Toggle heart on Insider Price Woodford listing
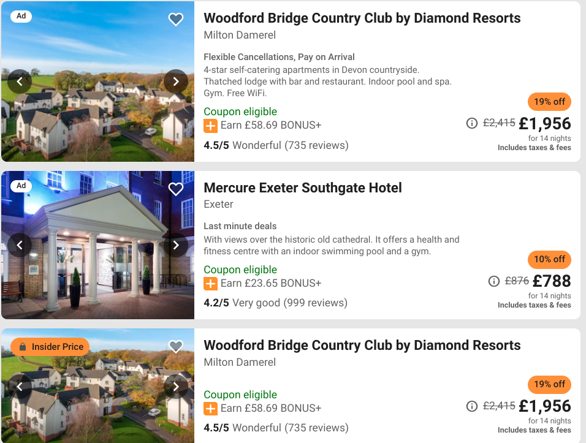Viewport: 586px width, 443px height. coord(176,347)
